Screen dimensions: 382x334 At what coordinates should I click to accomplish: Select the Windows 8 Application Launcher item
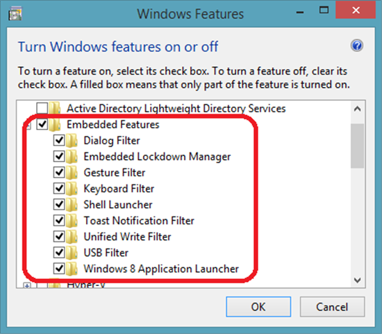point(161,269)
